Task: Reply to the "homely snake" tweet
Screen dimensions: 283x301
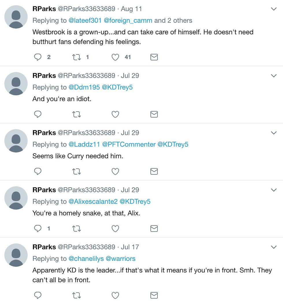Action: coord(38,229)
